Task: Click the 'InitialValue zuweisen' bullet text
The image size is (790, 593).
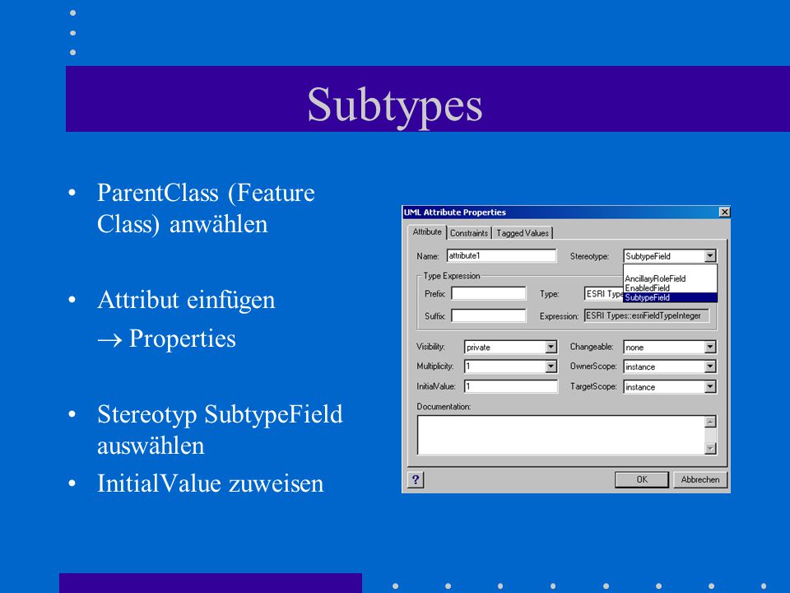Action: [211, 483]
